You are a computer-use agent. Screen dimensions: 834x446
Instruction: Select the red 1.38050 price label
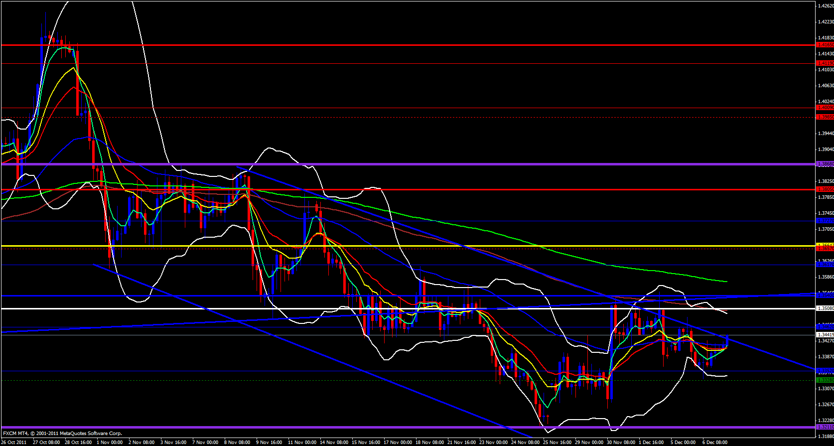(825, 189)
